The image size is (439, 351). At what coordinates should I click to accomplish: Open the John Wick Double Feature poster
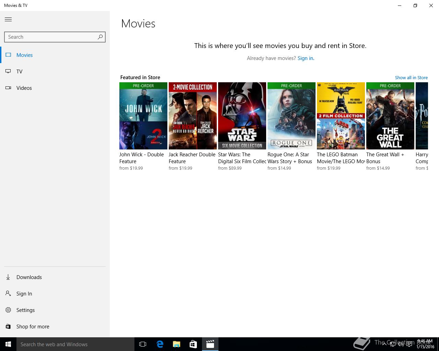(x=143, y=116)
